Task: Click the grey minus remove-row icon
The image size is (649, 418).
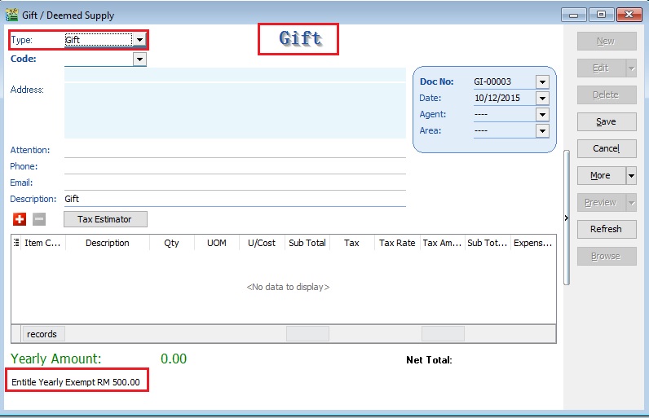Action: [x=39, y=219]
